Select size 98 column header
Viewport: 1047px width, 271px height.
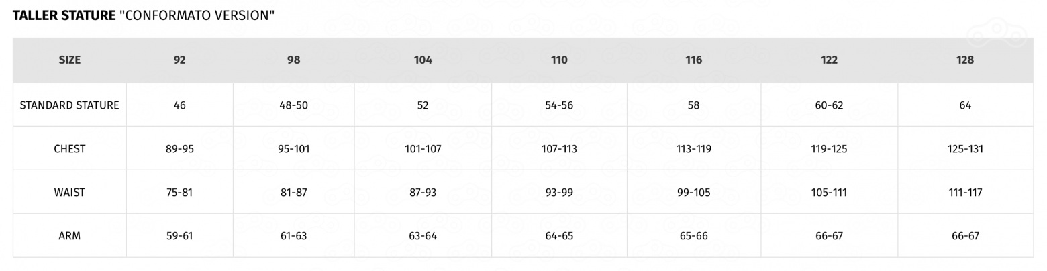293,60
